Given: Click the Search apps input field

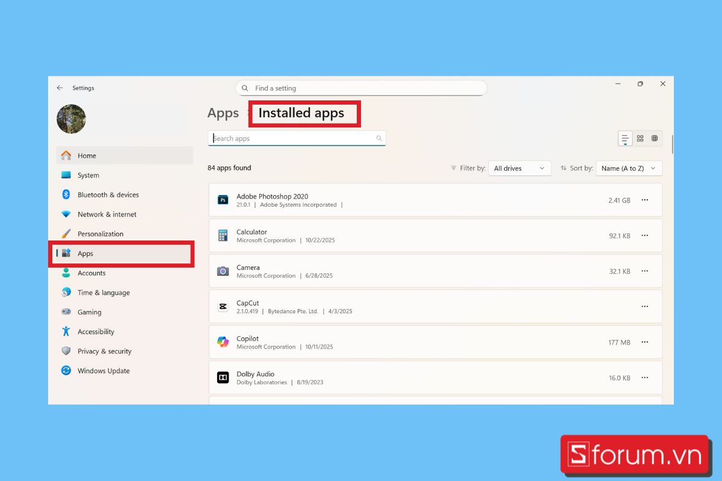Looking at the screenshot, I should [297, 138].
